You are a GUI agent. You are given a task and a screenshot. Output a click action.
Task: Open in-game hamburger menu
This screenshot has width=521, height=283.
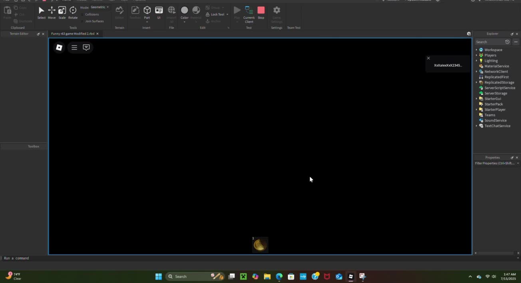click(x=74, y=48)
